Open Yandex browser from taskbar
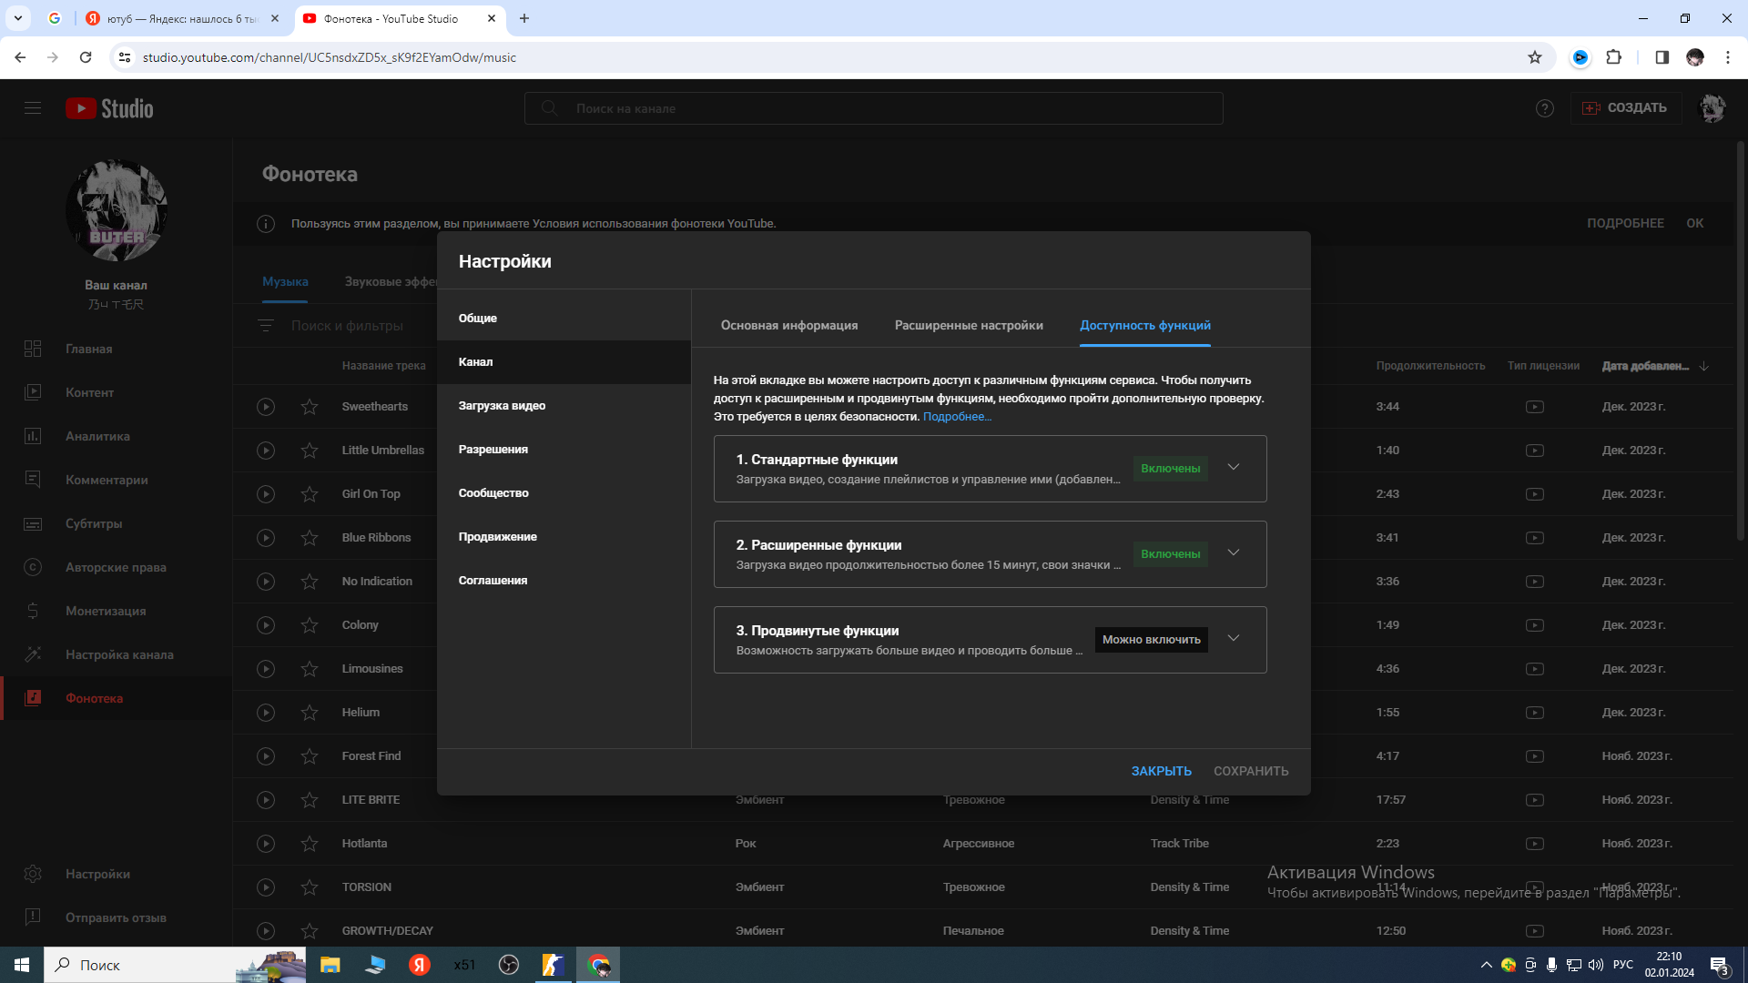 419,965
